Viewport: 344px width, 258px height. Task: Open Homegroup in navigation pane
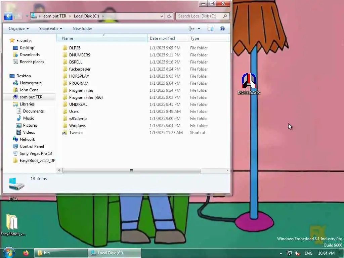[x=27, y=83]
